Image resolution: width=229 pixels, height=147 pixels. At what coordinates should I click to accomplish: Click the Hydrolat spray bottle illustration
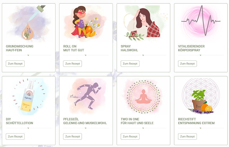29,97
